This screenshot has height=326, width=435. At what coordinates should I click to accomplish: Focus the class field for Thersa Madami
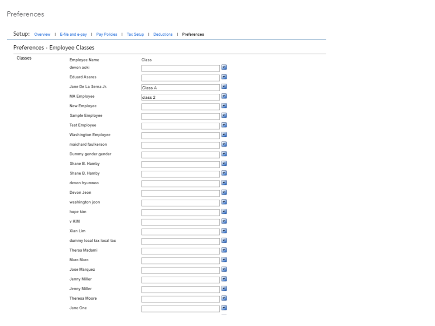(180, 251)
